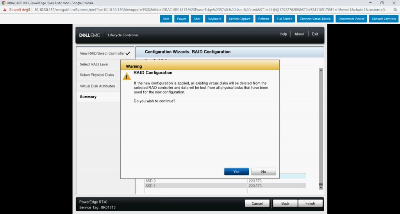Open the About link
This screenshot has height=214, width=400.
pyautogui.click(x=299, y=34)
